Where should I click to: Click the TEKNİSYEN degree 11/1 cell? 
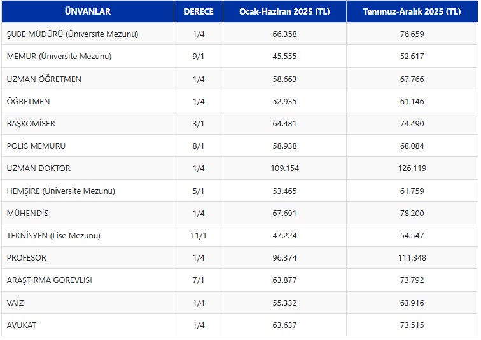[x=199, y=236]
